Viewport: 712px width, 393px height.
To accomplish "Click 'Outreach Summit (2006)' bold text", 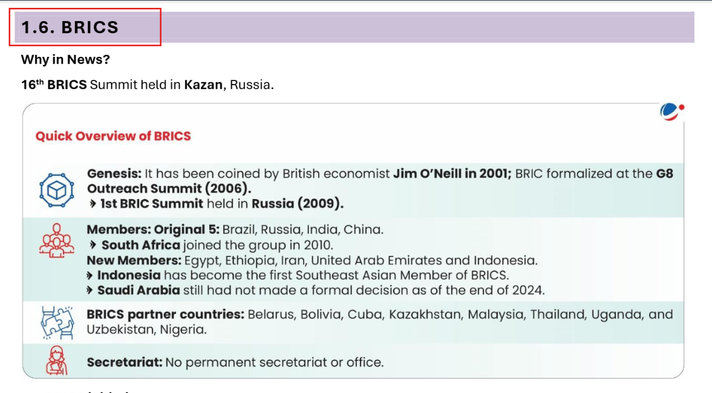I will [x=169, y=189].
